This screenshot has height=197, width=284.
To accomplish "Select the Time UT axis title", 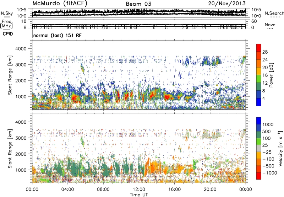I will pyautogui.click(x=139, y=195).
